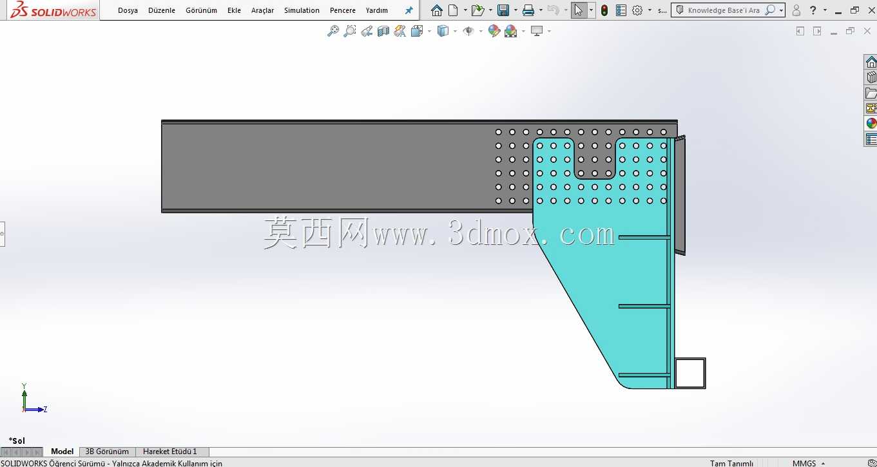The image size is (877, 467).
Task: Expand the search type dropdown arrow
Action: (781, 10)
